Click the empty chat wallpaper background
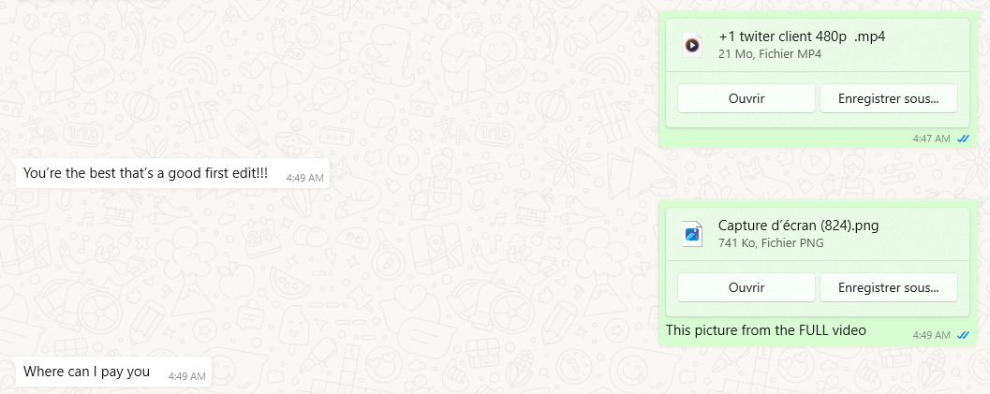 (x=442, y=95)
